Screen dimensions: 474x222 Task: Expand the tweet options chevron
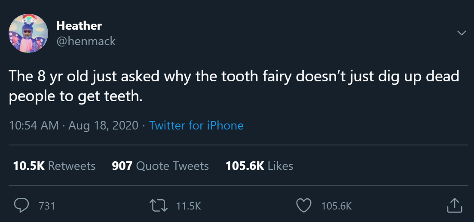pyautogui.click(x=462, y=33)
